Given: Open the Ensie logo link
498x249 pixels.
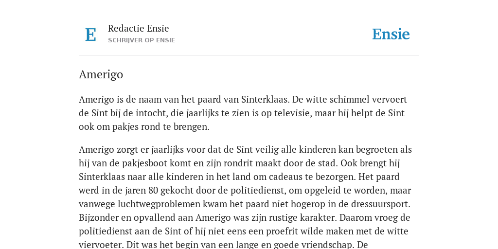Looking at the screenshot, I should tap(391, 35).
